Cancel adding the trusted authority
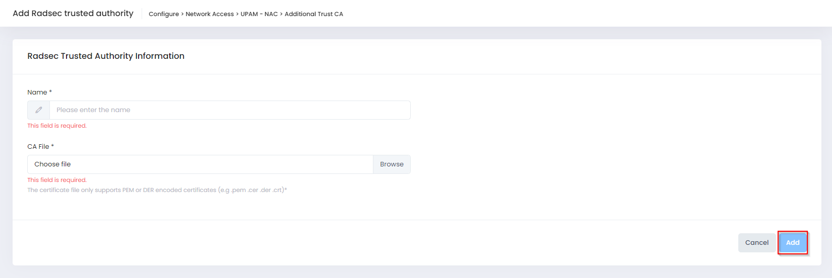 click(756, 243)
